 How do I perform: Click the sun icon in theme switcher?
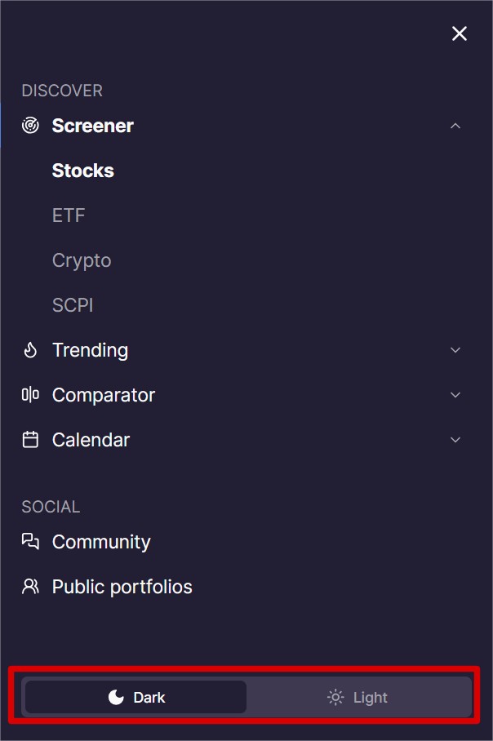click(335, 698)
